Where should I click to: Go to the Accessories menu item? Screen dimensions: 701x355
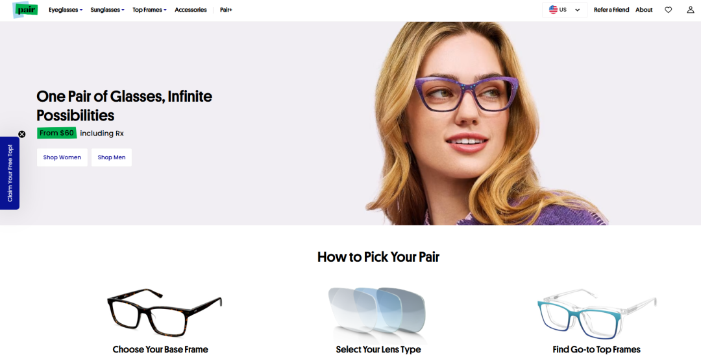pyautogui.click(x=190, y=10)
